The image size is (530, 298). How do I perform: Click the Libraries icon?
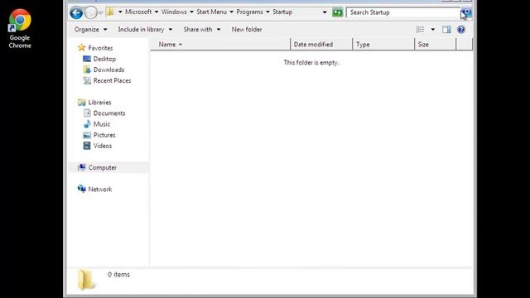[81, 102]
